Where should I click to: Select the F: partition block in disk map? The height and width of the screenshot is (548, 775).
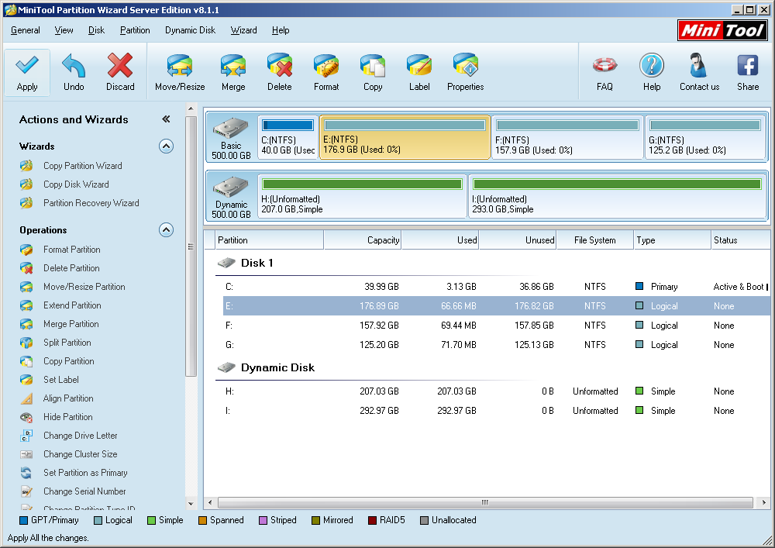pos(567,138)
